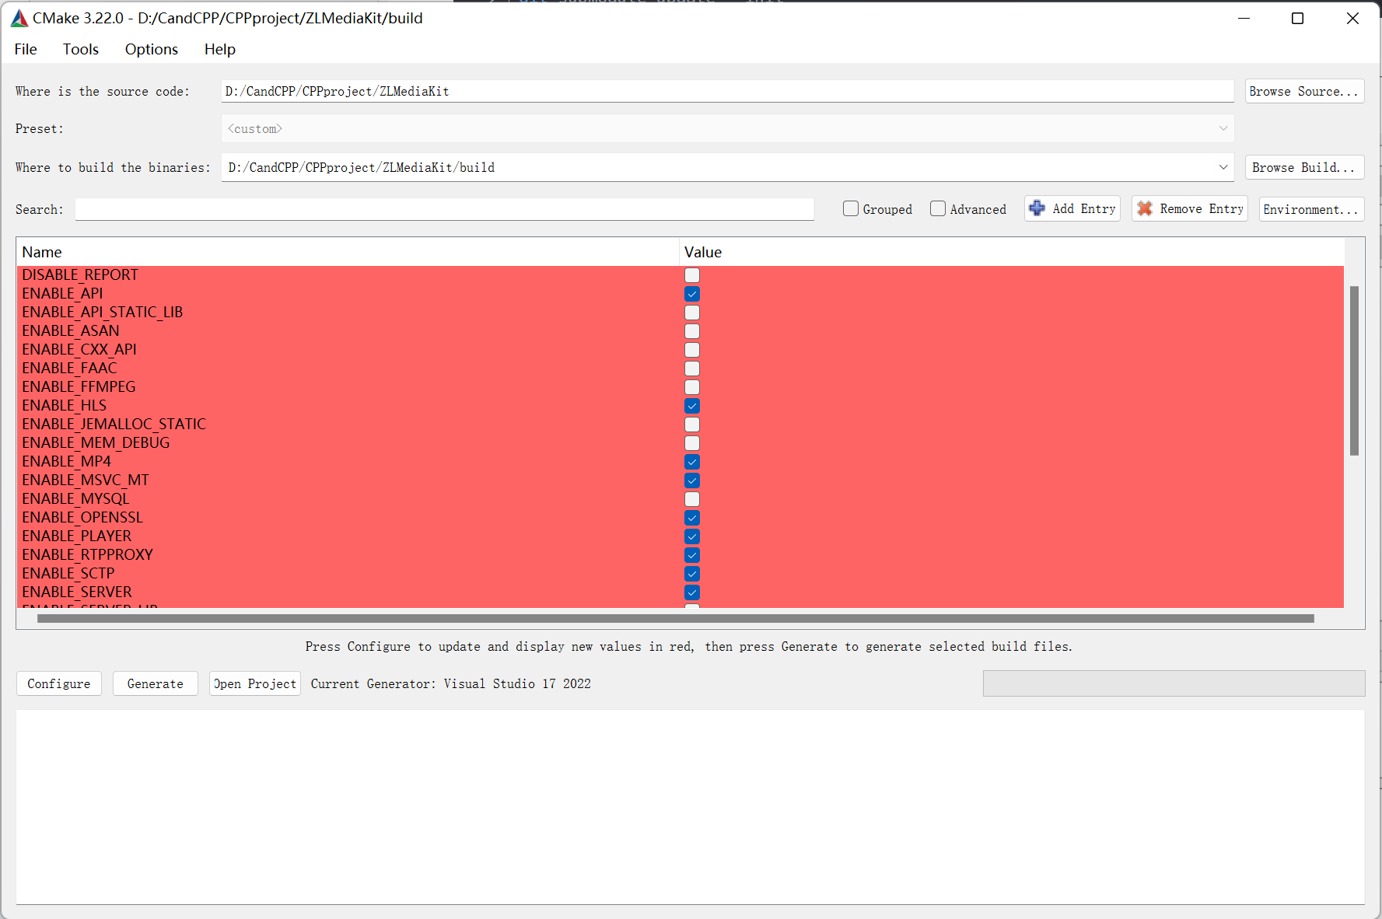Check the ENABLE_FFMPEG checkbox
This screenshot has width=1382, height=919.
pos(692,387)
